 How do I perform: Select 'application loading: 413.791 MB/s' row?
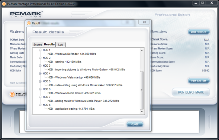pos(71,109)
